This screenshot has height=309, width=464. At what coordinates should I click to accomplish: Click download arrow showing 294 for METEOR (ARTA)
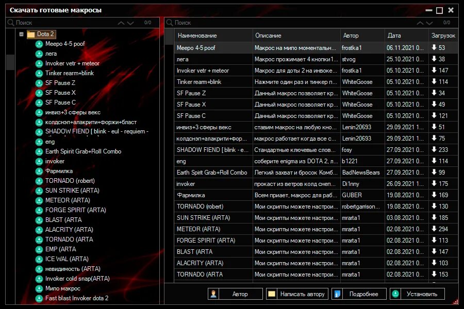[434, 229]
